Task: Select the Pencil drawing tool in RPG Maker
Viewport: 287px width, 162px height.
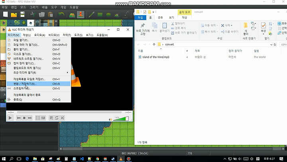Action: [x=91, y=14]
